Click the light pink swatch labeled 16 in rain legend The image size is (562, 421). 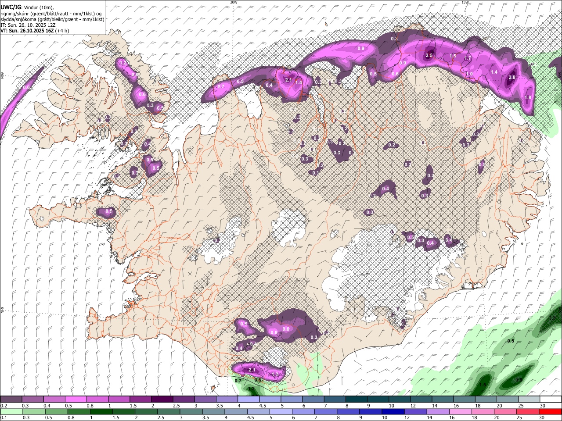[460, 412]
